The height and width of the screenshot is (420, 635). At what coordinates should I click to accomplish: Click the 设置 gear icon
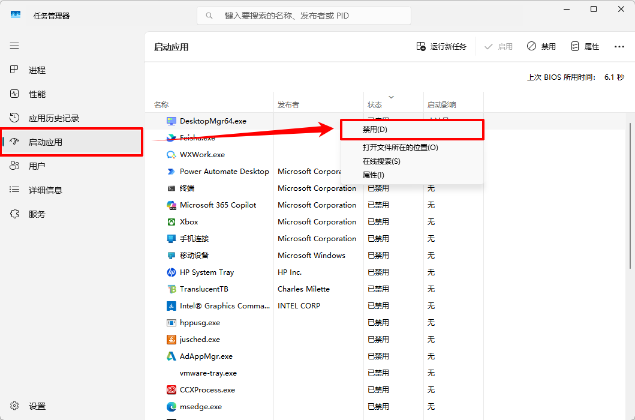coord(14,406)
